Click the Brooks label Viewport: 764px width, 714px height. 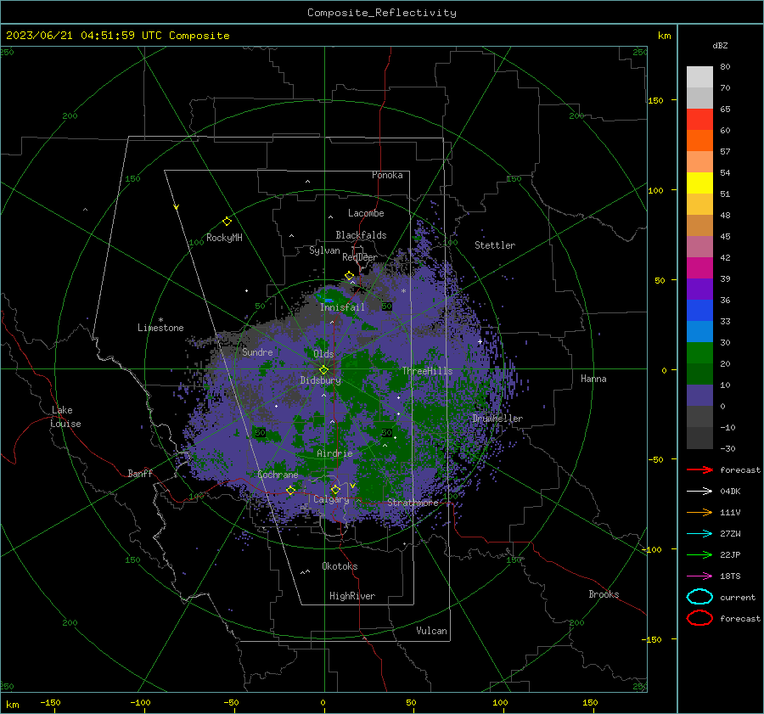tap(604, 593)
